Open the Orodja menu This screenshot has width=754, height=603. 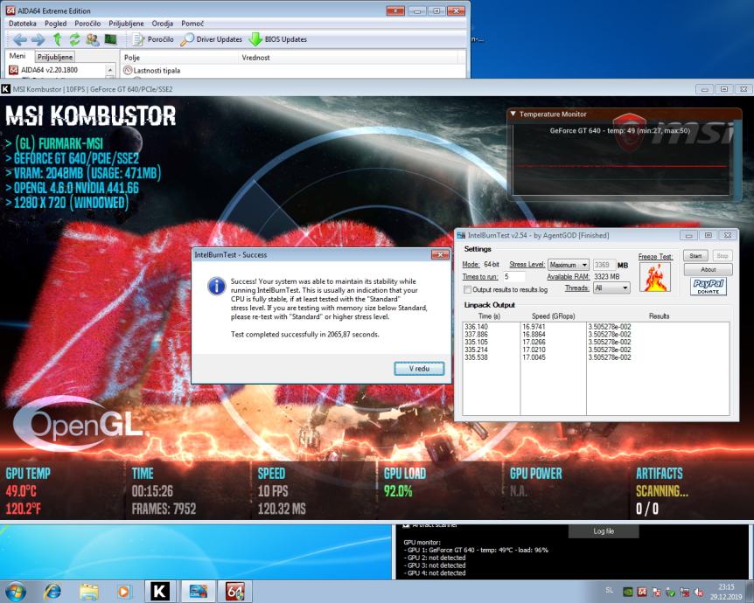pyautogui.click(x=163, y=23)
